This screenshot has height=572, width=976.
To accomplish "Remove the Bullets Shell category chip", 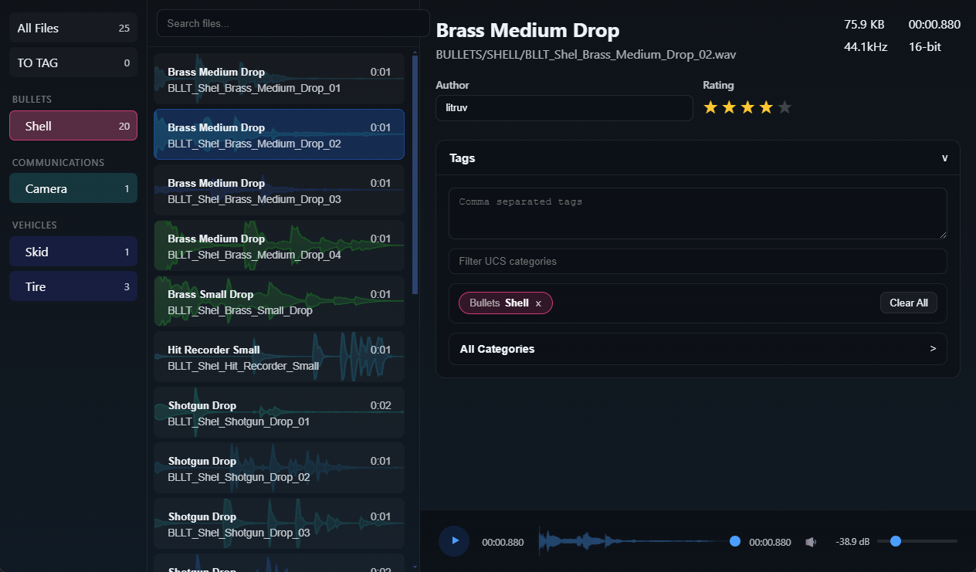I will pos(538,303).
